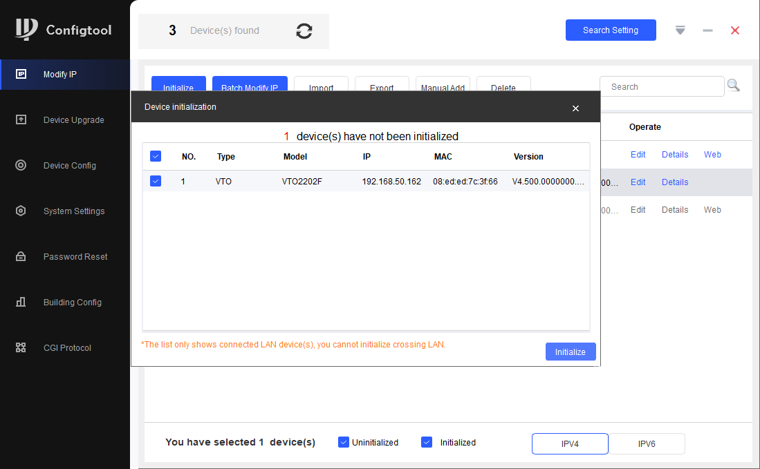Expand the title bar dropdown arrow menu
The image size is (760, 469).
(680, 30)
